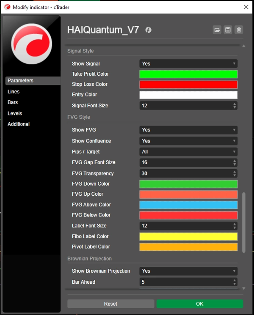Open the Facebook link icon beside HAIQuantum_V7

pos(149,30)
